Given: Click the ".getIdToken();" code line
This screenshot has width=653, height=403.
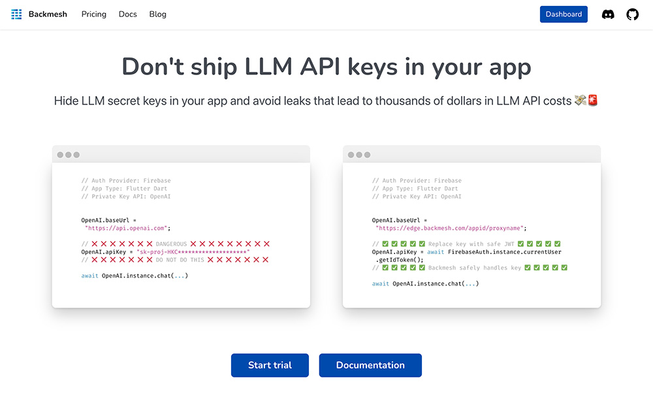Looking at the screenshot, I should click(400, 260).
